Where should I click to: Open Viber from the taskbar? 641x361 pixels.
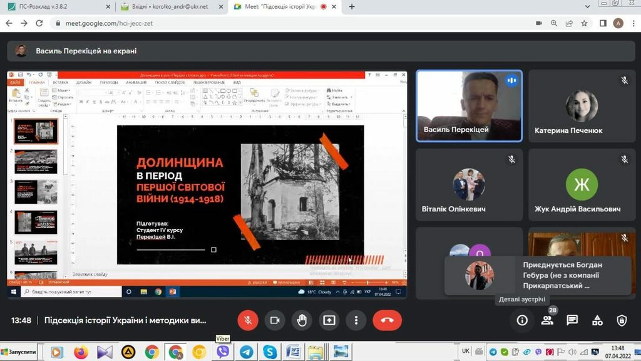click(x=223, y=352)
